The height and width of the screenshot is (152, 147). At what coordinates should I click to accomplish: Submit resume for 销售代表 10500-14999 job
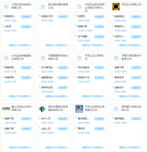pyautogui.click(x=100, y=27)
